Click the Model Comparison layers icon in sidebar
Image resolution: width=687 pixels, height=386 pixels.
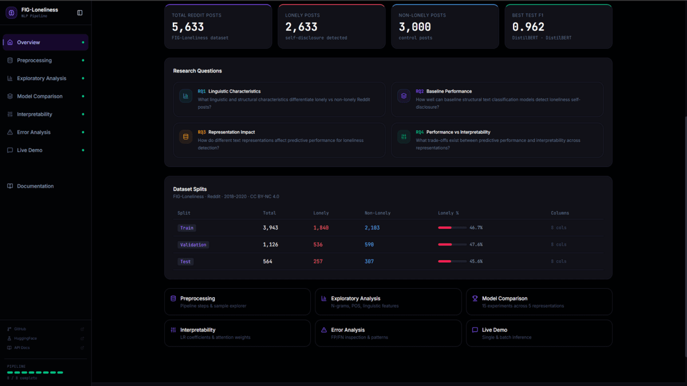[10, 96]
